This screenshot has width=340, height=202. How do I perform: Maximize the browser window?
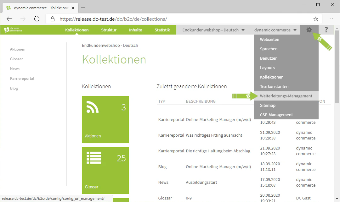click(318, 5)
